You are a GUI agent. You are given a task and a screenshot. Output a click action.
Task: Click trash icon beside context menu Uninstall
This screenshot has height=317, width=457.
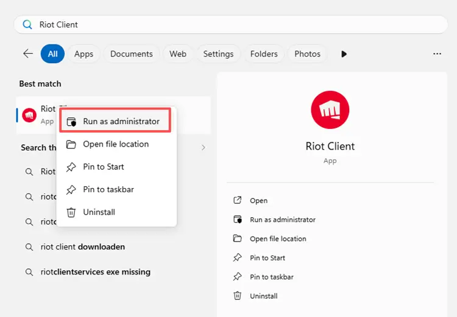[x=71, y=212]
